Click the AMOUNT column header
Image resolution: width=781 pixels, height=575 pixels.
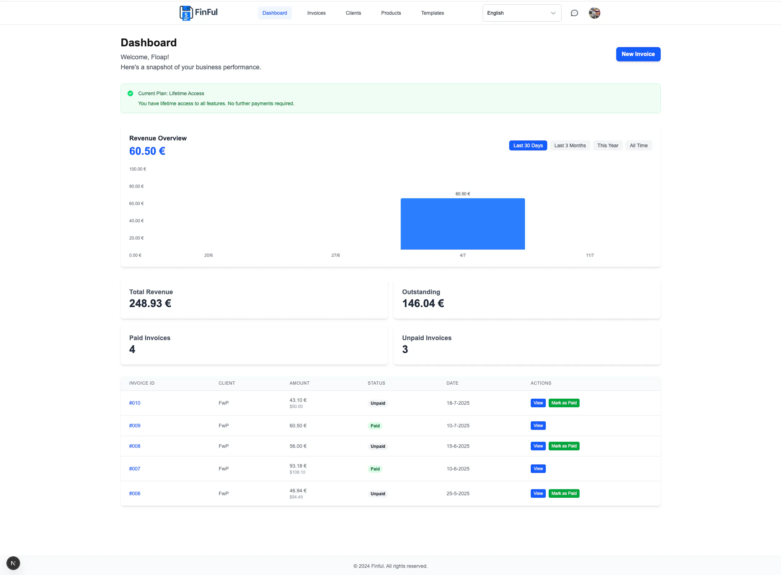click(299, 383)
